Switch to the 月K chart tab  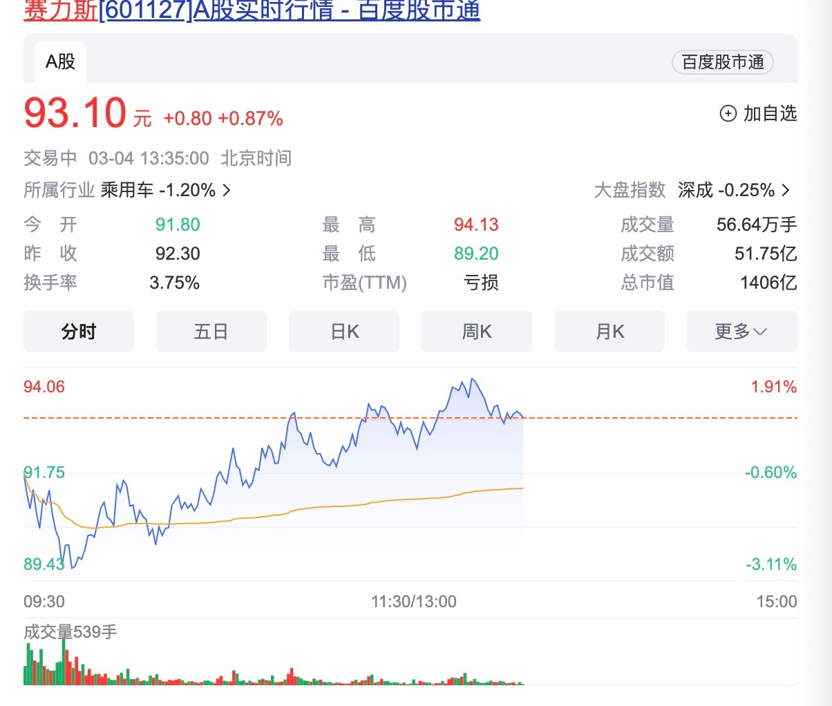pyautogui.click(x=609, y=332)
